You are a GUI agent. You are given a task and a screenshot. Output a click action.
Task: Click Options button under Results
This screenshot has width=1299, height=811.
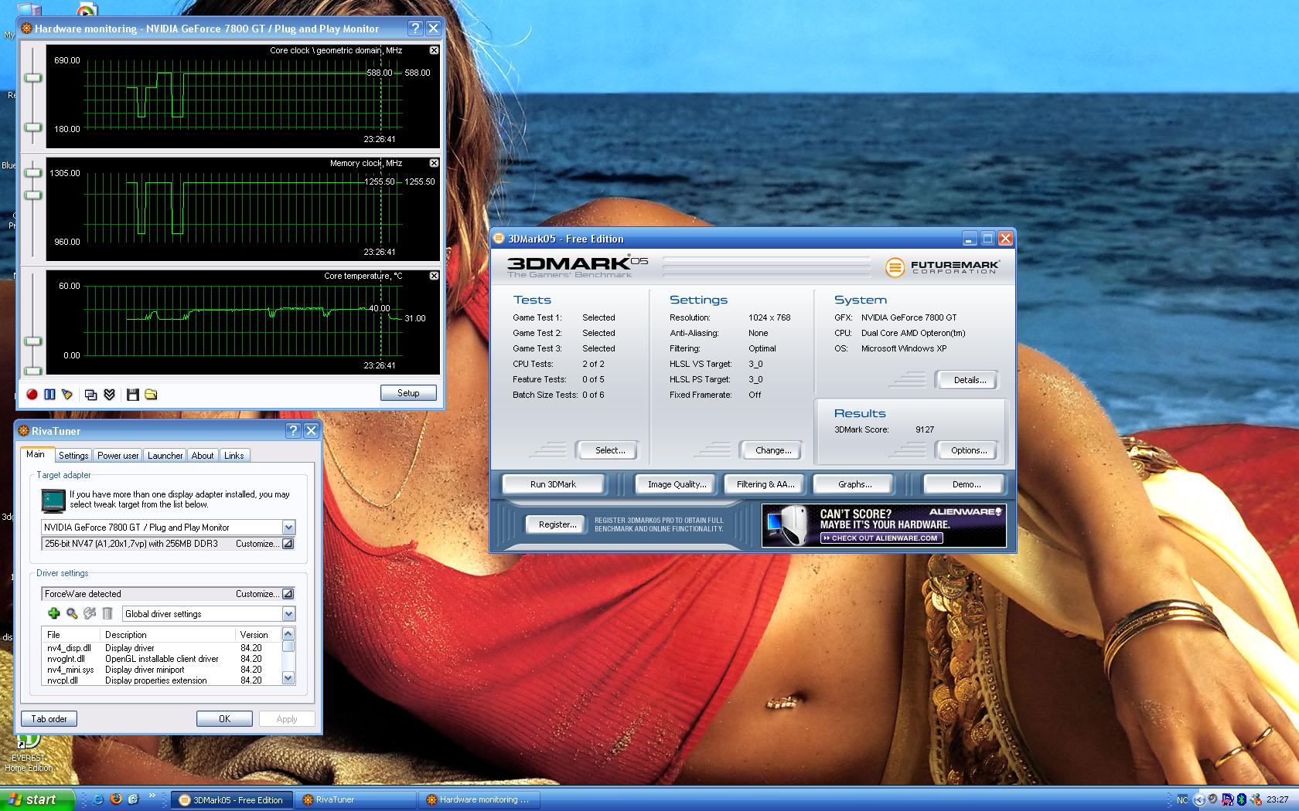969,450
